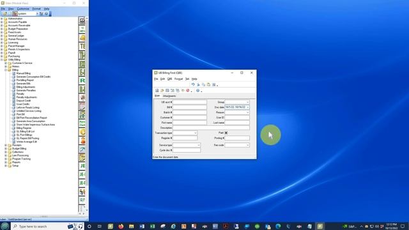Open the Service type dropdown
This screenshot has width=409, height=230.
pos(198,145)
